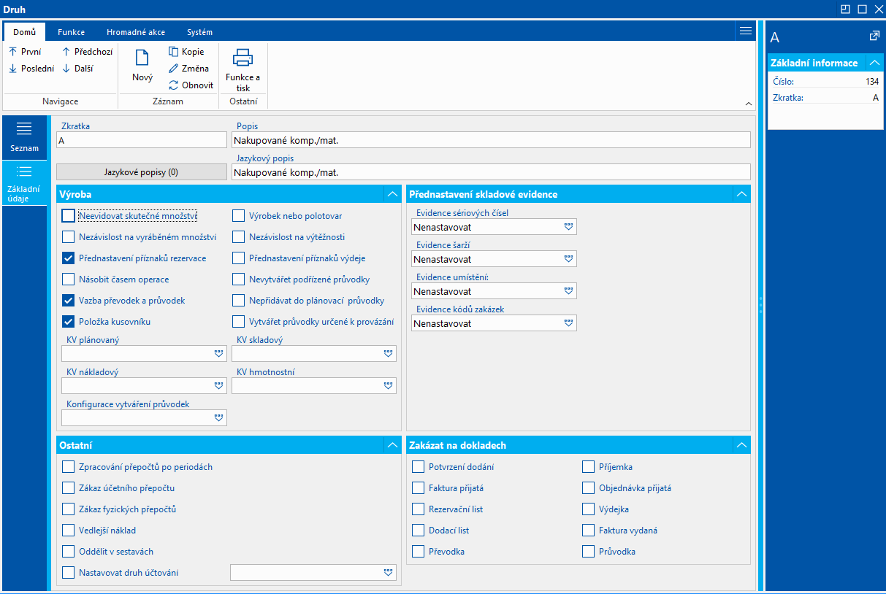Collapse the Výroba section

(392, 194)
